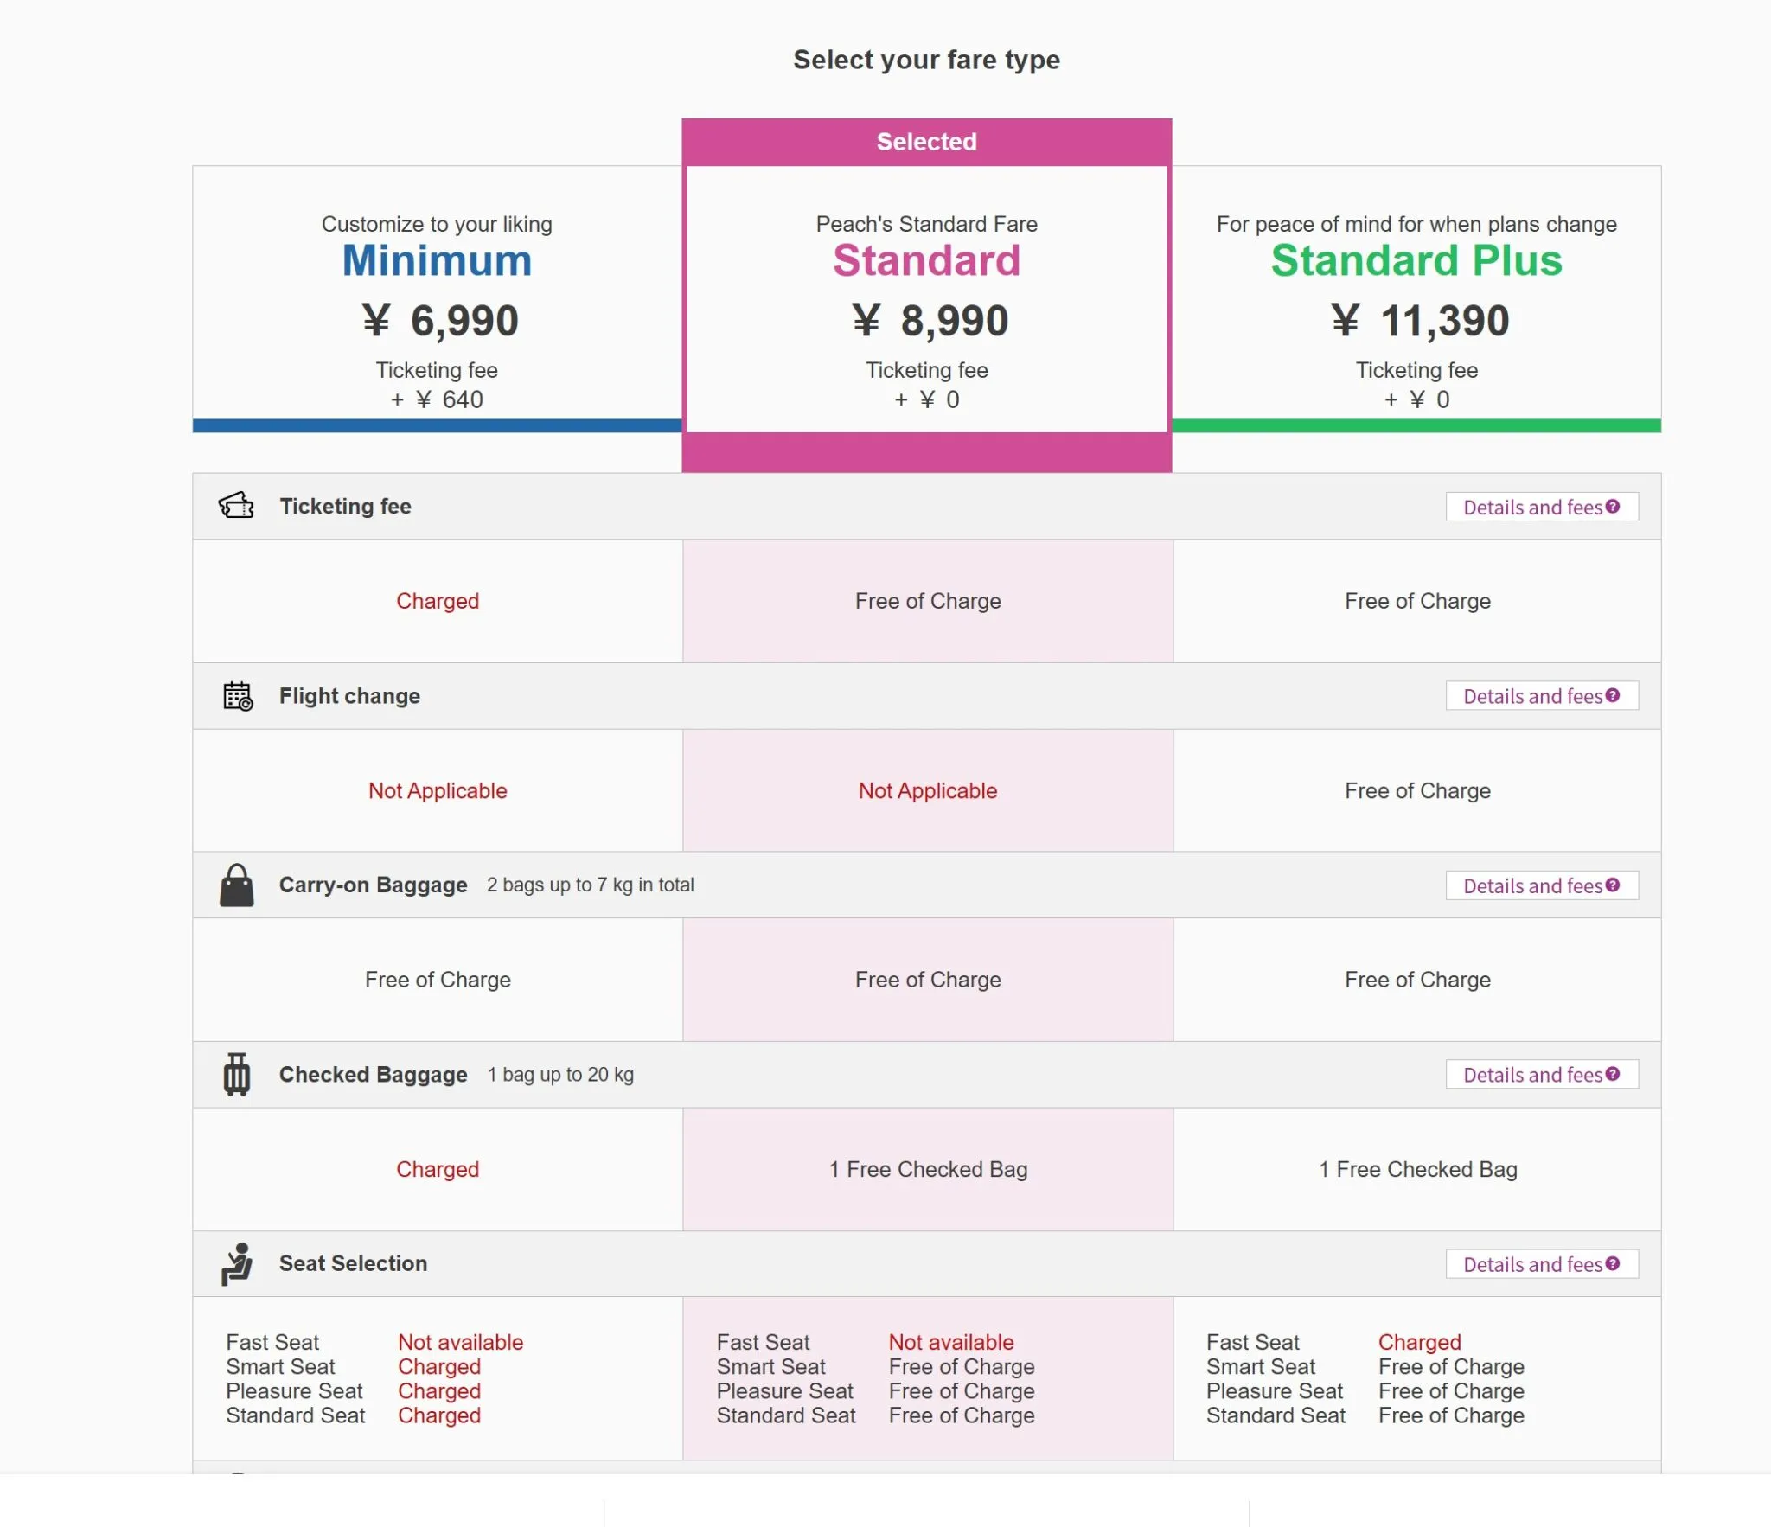
Task: Click the suitcase icon for Checked Baggage
Action: 236,1075
